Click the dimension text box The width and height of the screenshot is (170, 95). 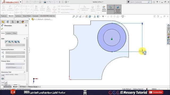click(x=15, y=77)
